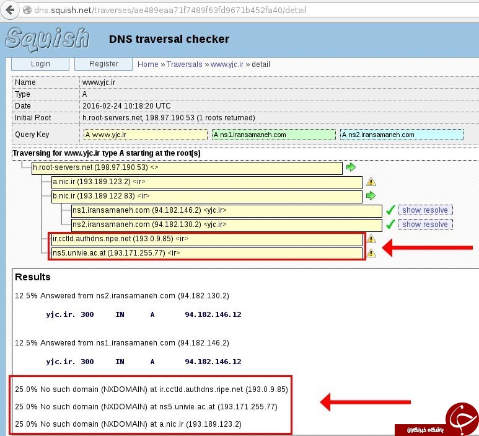This screenshot has height=436, width=479.
Task: Click NXDOMAIN result at a.nic.ir
Action: pyautogui.click(x=128, y=424)
